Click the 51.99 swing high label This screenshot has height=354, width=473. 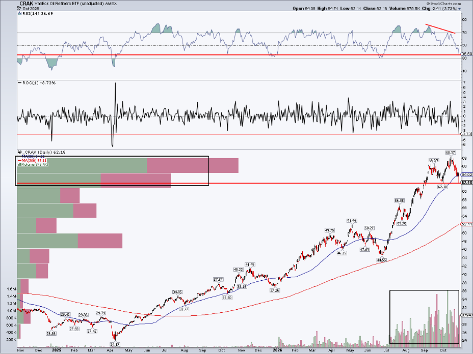[x=352, y=221]
